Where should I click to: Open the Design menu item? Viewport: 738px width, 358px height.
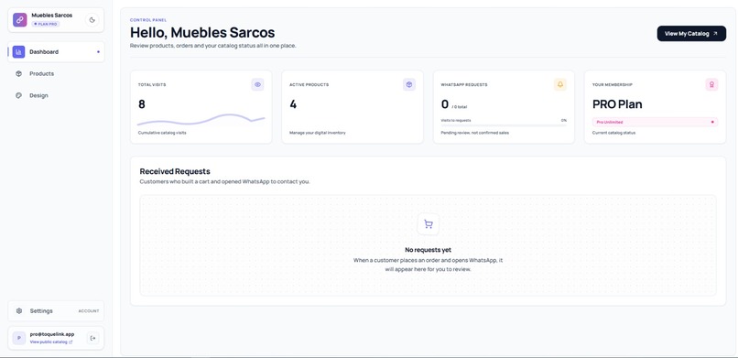click(x=56, y=95)
